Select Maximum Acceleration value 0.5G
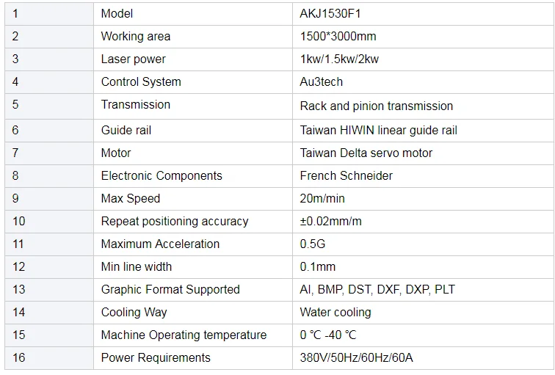 coord(313,244)
